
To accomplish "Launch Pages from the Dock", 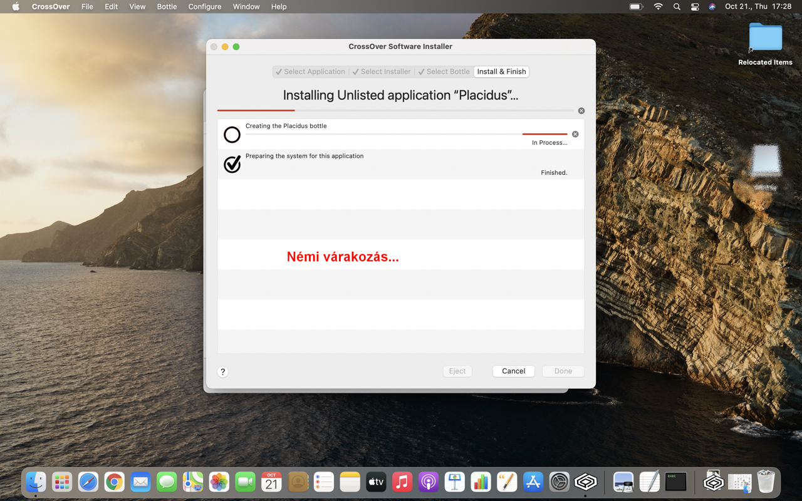I will [507, 482].
